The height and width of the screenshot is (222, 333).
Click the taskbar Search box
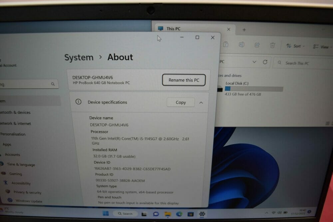(x=125, y=213)
